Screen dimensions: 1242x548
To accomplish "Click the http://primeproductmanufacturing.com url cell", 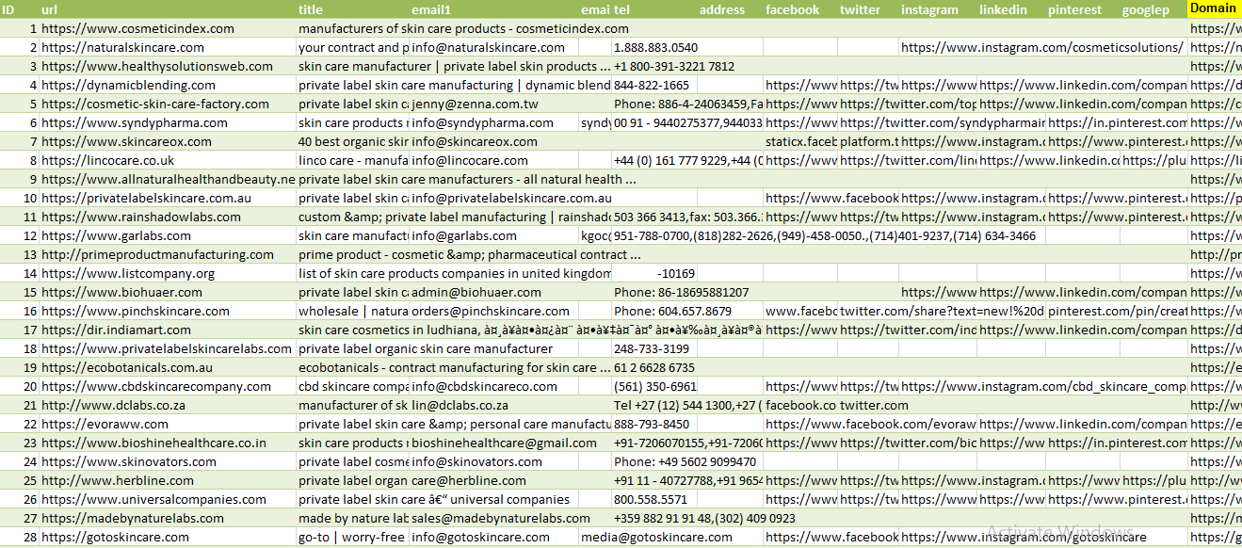I will pos(168,254).
